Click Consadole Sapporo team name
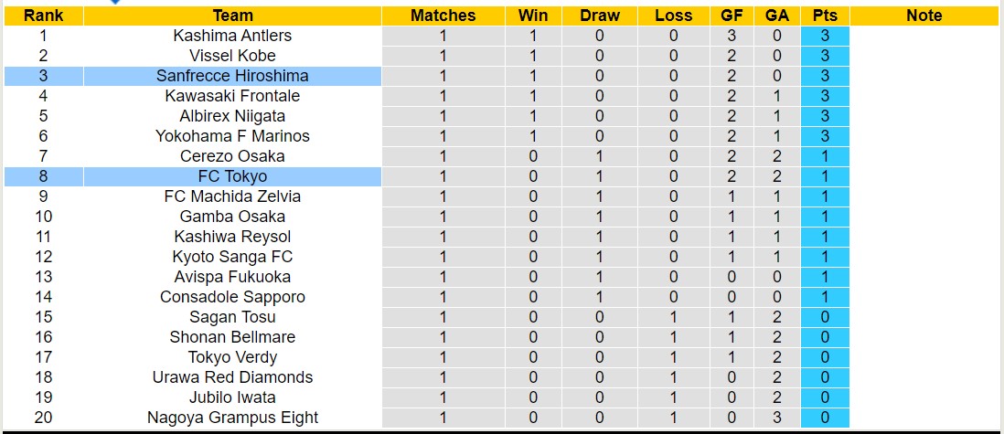The height and width of the screenshot is (434, 1004). pos(232,297)
